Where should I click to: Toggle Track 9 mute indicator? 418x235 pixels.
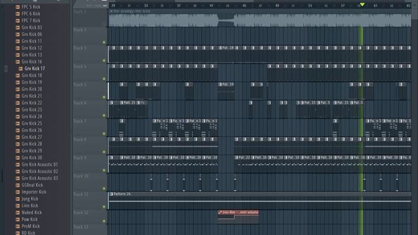pyautogui.click(x=104, y=170)
